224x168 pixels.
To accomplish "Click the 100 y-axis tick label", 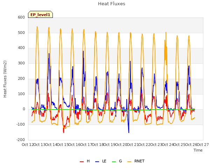I will (x=21, y=94).
